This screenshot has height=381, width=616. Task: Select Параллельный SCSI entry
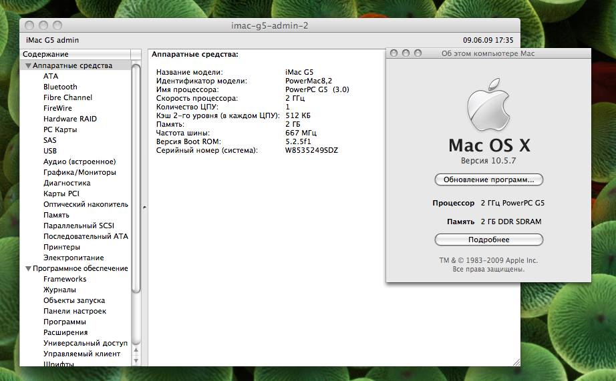click(79, 226)
